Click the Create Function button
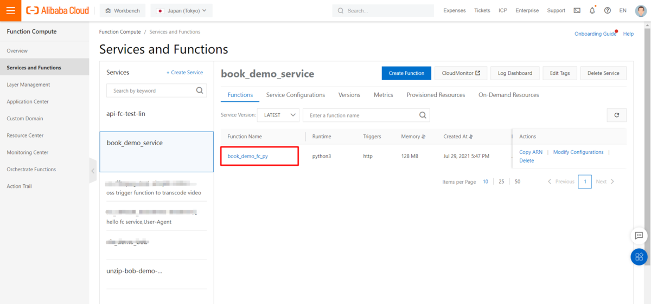The image size is (651, 304). click(x=407, y=73)
